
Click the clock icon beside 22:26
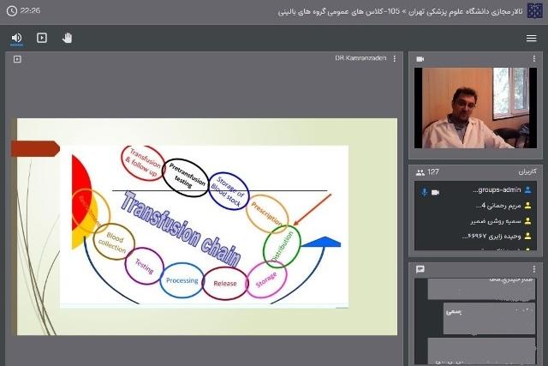point(11,11)
